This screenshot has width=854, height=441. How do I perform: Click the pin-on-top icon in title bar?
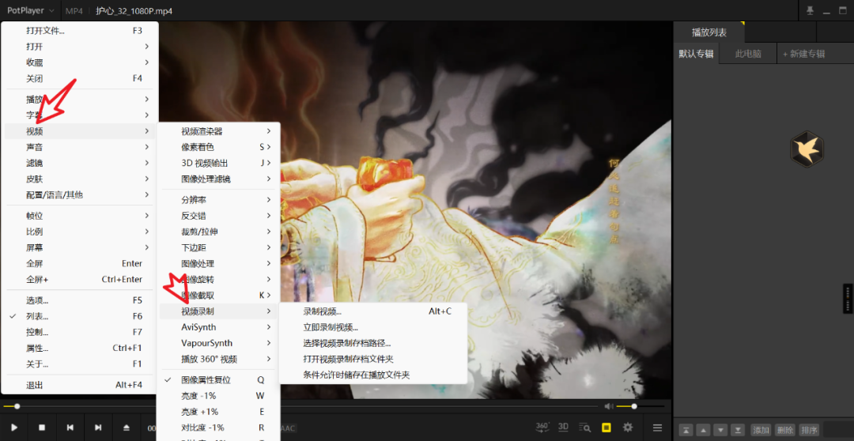(810, 10)
